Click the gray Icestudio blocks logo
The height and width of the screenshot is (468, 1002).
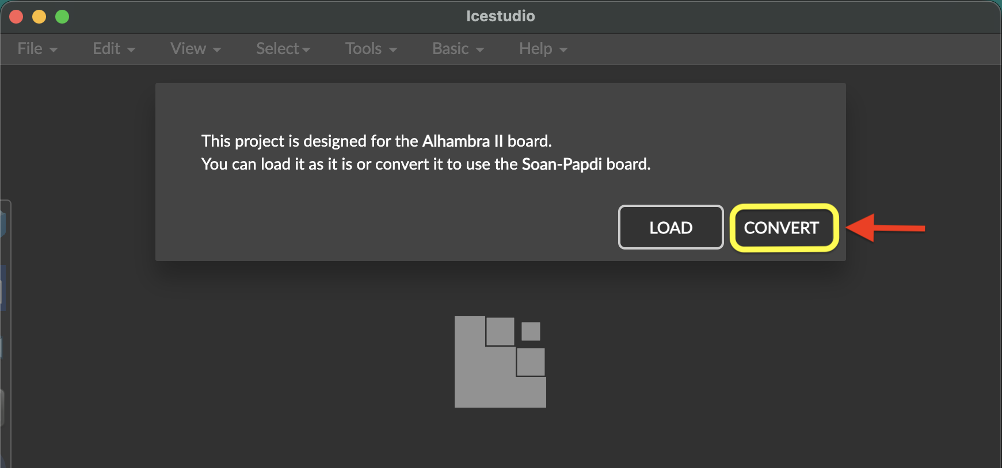coord(500,362)
